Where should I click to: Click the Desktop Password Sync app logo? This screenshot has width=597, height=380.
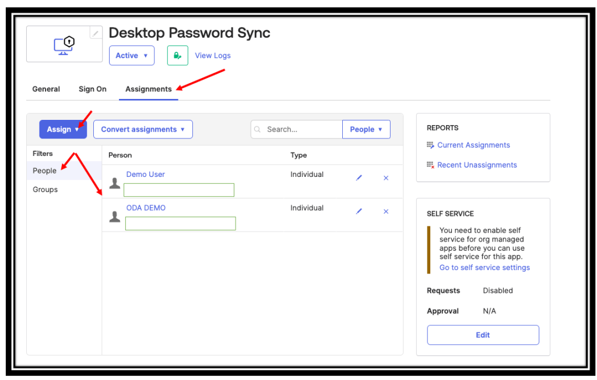pos(64,44)
